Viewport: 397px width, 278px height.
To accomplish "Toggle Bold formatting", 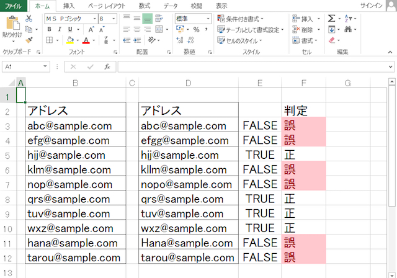I will pos(50,29).
